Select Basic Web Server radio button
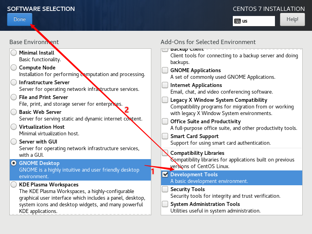312x234 pixels. click(14, 112)
